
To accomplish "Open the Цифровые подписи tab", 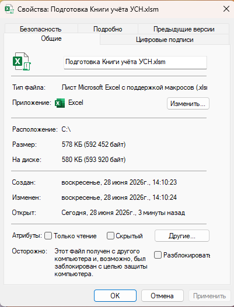I will point(165,40).
